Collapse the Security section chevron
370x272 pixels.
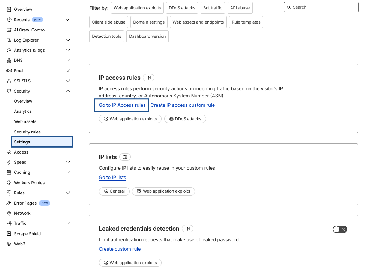tap(68, 91)
